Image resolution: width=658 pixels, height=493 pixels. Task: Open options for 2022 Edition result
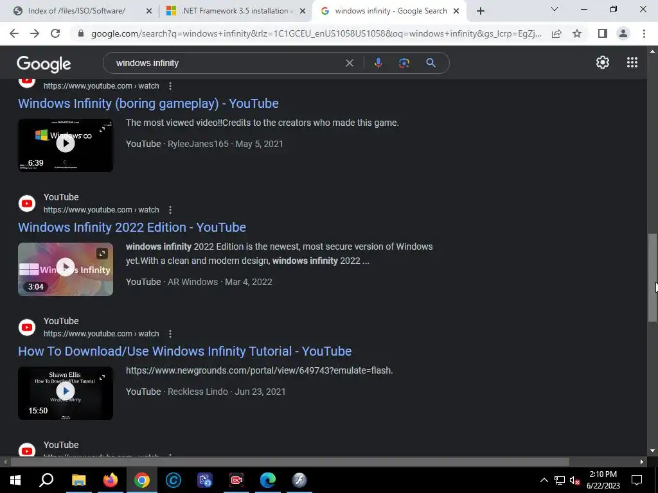pyautogui.click(x=170, y=210)
